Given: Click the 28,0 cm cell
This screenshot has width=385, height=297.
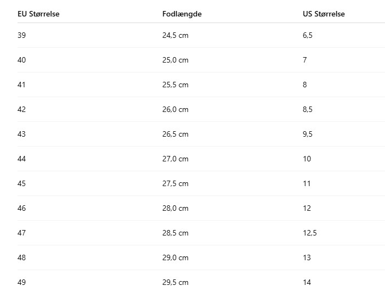Looking at the screenshot, I should pos(175,208).
